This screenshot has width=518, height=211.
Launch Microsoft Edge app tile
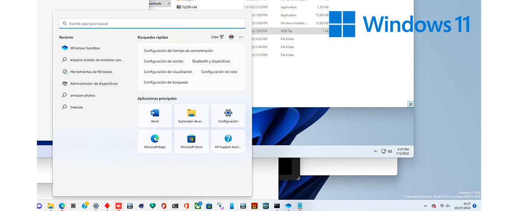[155, 142]
